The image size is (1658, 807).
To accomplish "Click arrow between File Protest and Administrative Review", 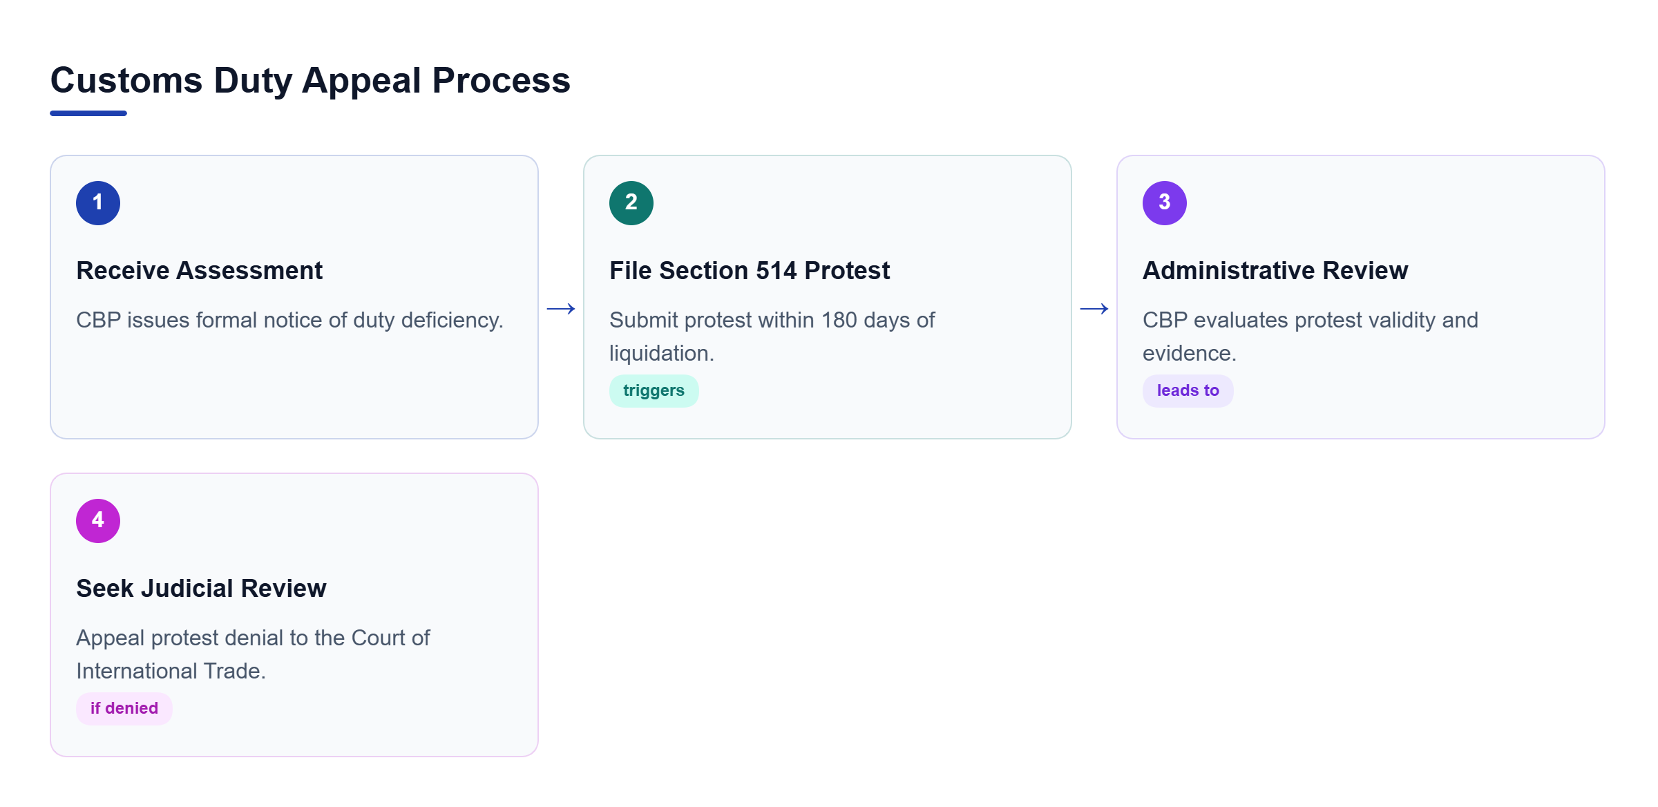I will coord(1094,309).
